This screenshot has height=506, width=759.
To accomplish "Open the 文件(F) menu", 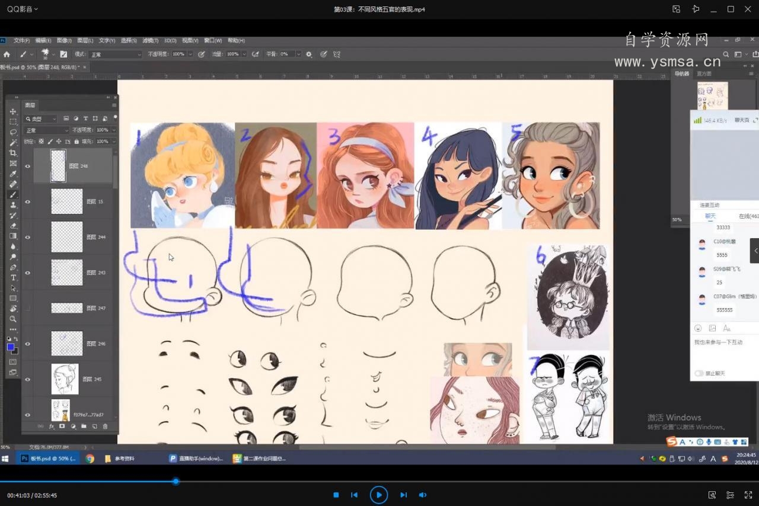I will (x=21, y=40).
